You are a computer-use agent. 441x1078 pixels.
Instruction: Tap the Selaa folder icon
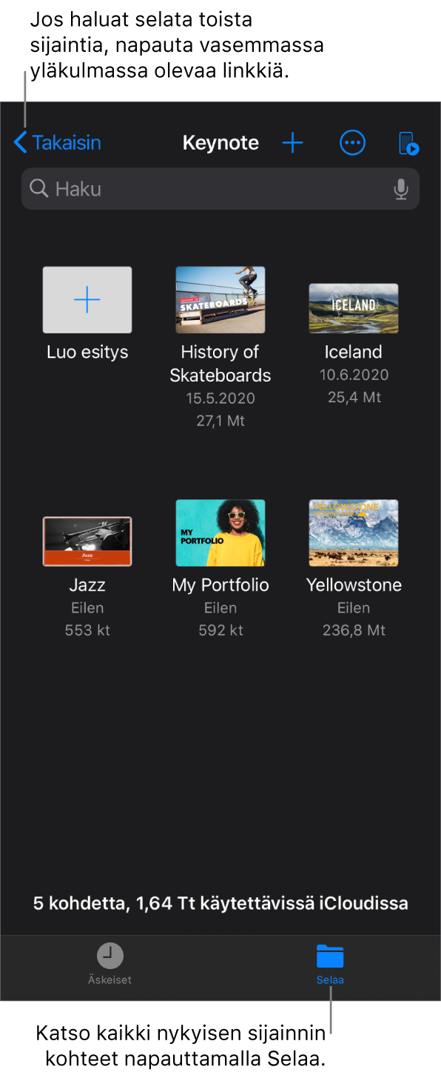[x=330, y=956]
